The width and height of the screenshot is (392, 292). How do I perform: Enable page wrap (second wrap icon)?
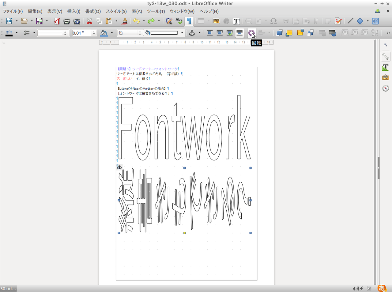(220, 33)
